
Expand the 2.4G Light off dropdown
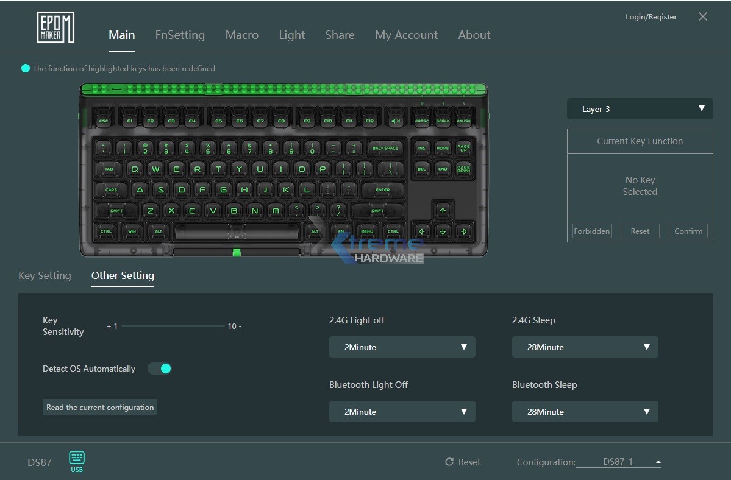tap(402, 347)
